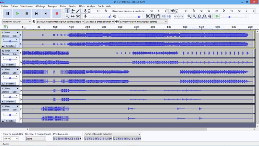Solo the second track
This screenshot has height=146, width=259.
coord(15,54)
